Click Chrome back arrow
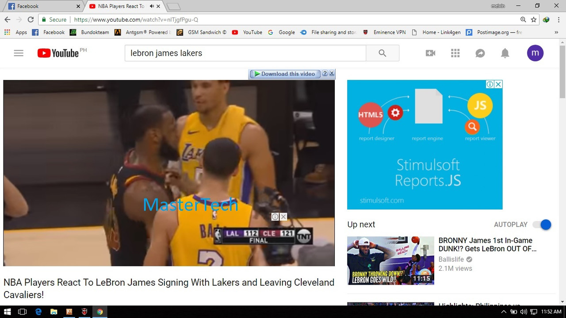The image size is (566, 318). (x=7, y=19)
